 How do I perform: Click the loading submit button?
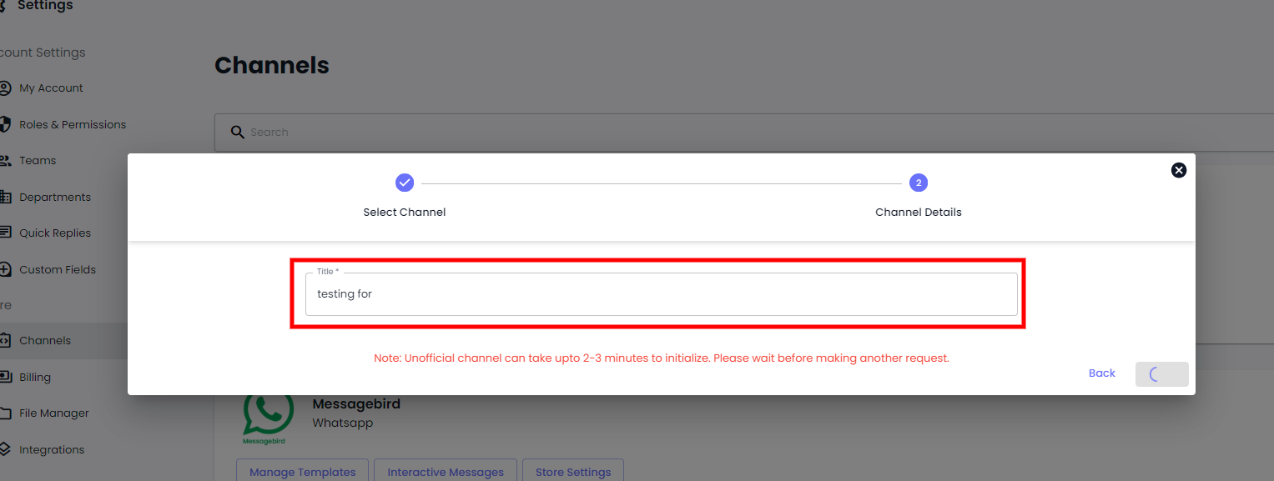[x=1161, y=374]
